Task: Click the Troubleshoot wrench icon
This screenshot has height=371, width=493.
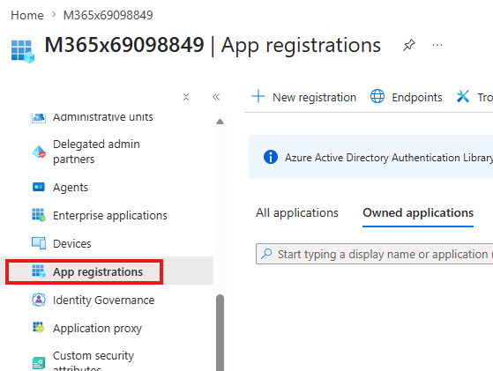Action: click(463, 96)
